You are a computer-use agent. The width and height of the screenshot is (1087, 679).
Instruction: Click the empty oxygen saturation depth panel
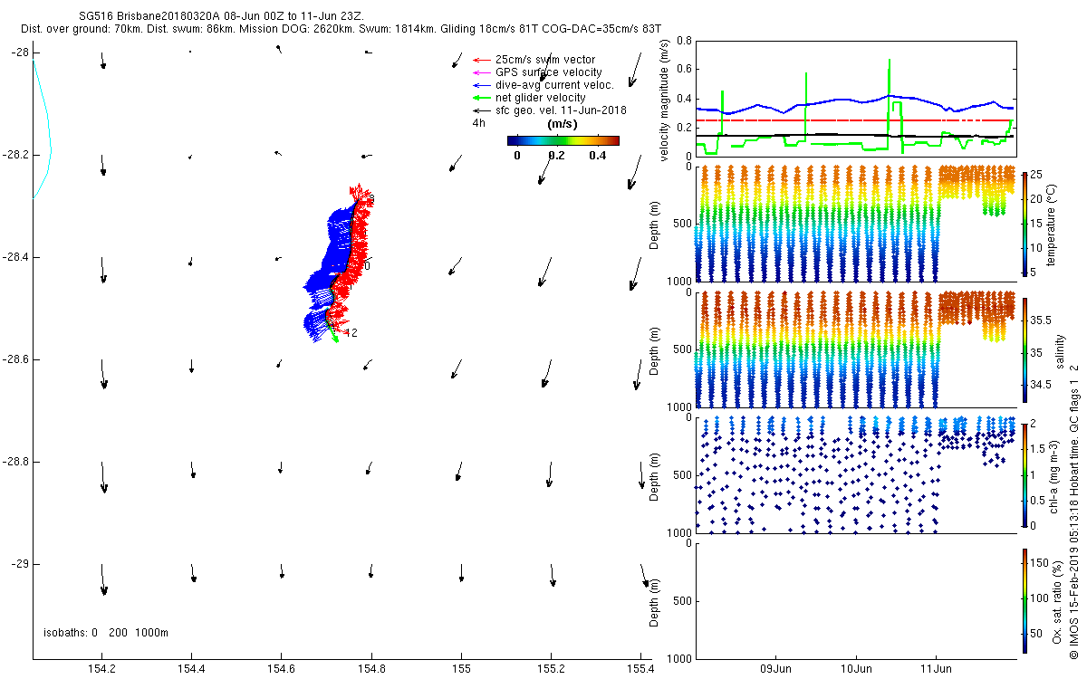point(854,600)
